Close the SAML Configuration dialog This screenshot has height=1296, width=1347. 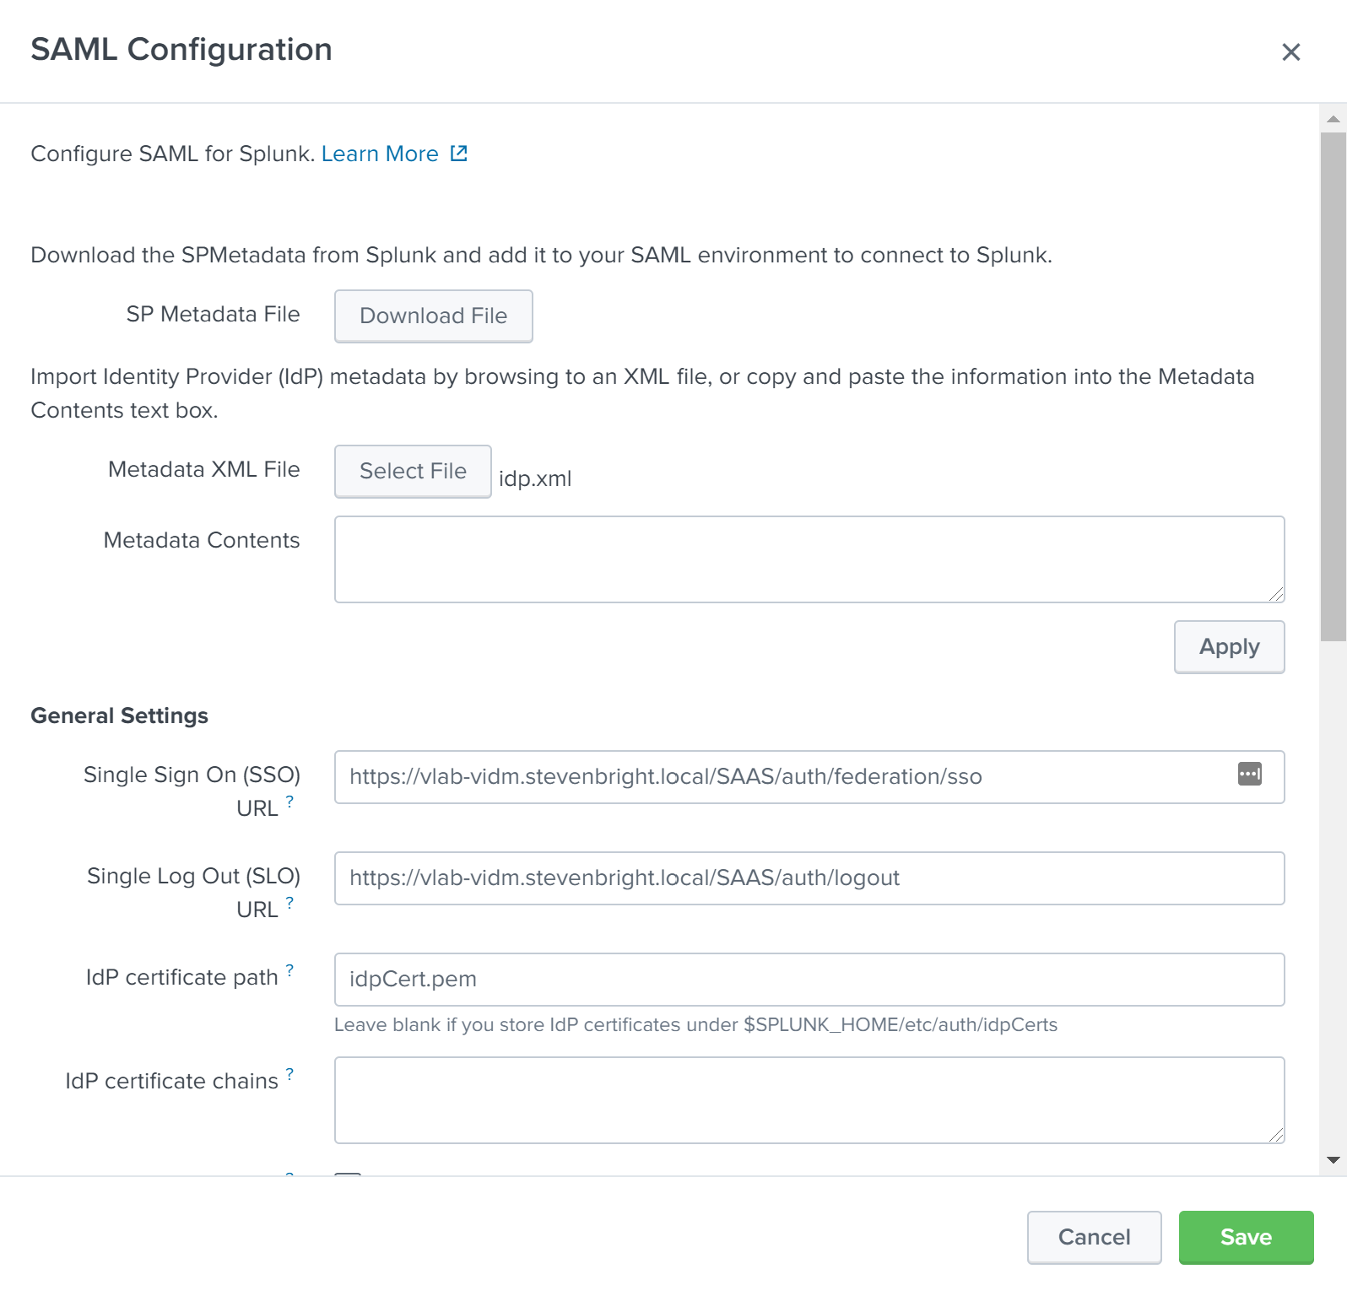1290,52
